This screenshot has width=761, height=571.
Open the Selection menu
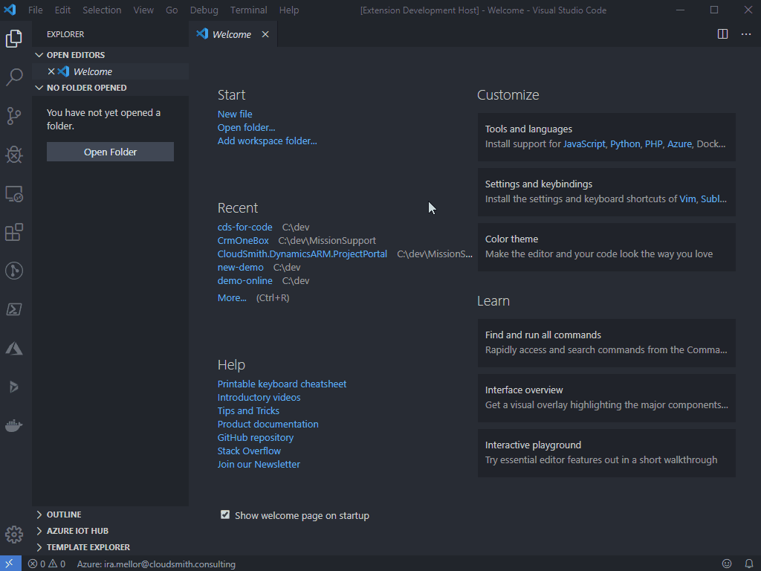102,10
